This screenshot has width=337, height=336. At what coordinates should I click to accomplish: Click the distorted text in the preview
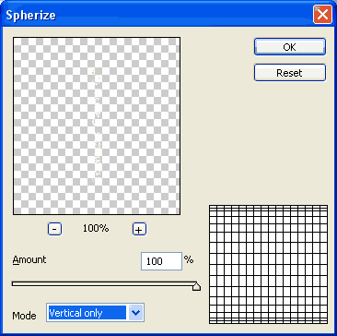click(x=97, y=126)
